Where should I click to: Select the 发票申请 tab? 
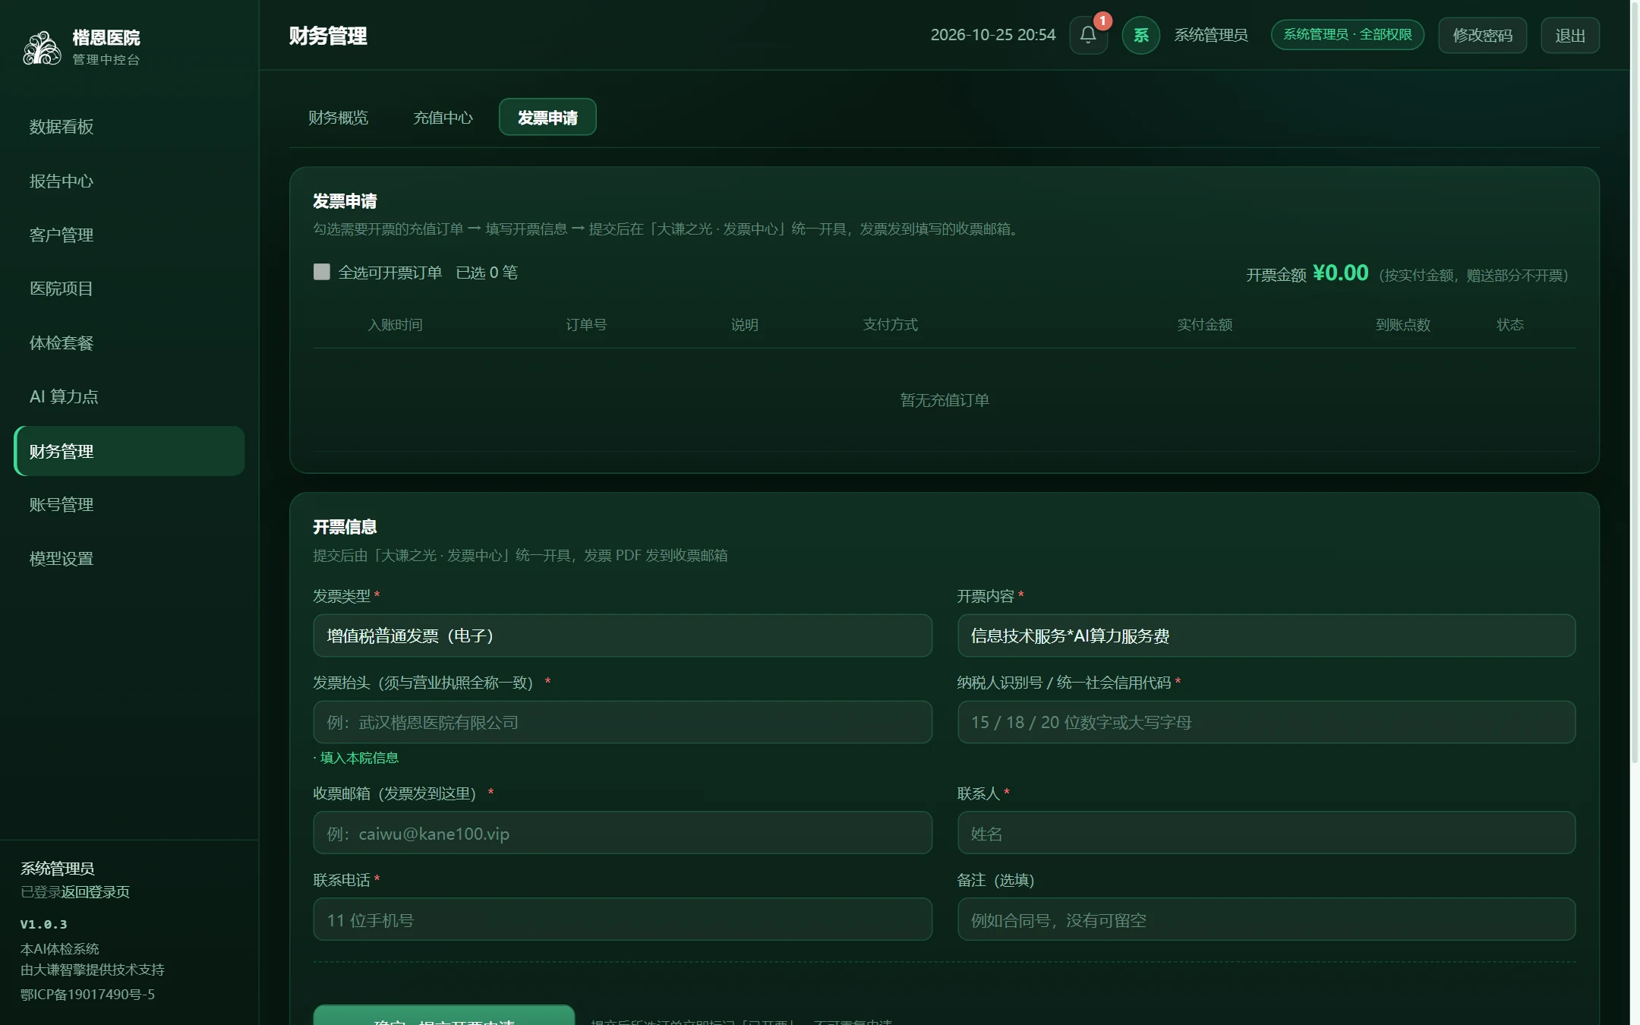(x=547, y=117)
